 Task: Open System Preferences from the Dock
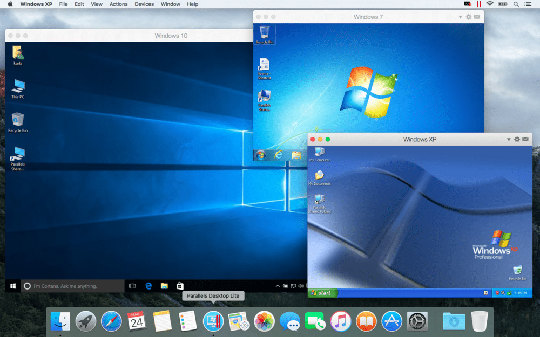click(417, 321)
